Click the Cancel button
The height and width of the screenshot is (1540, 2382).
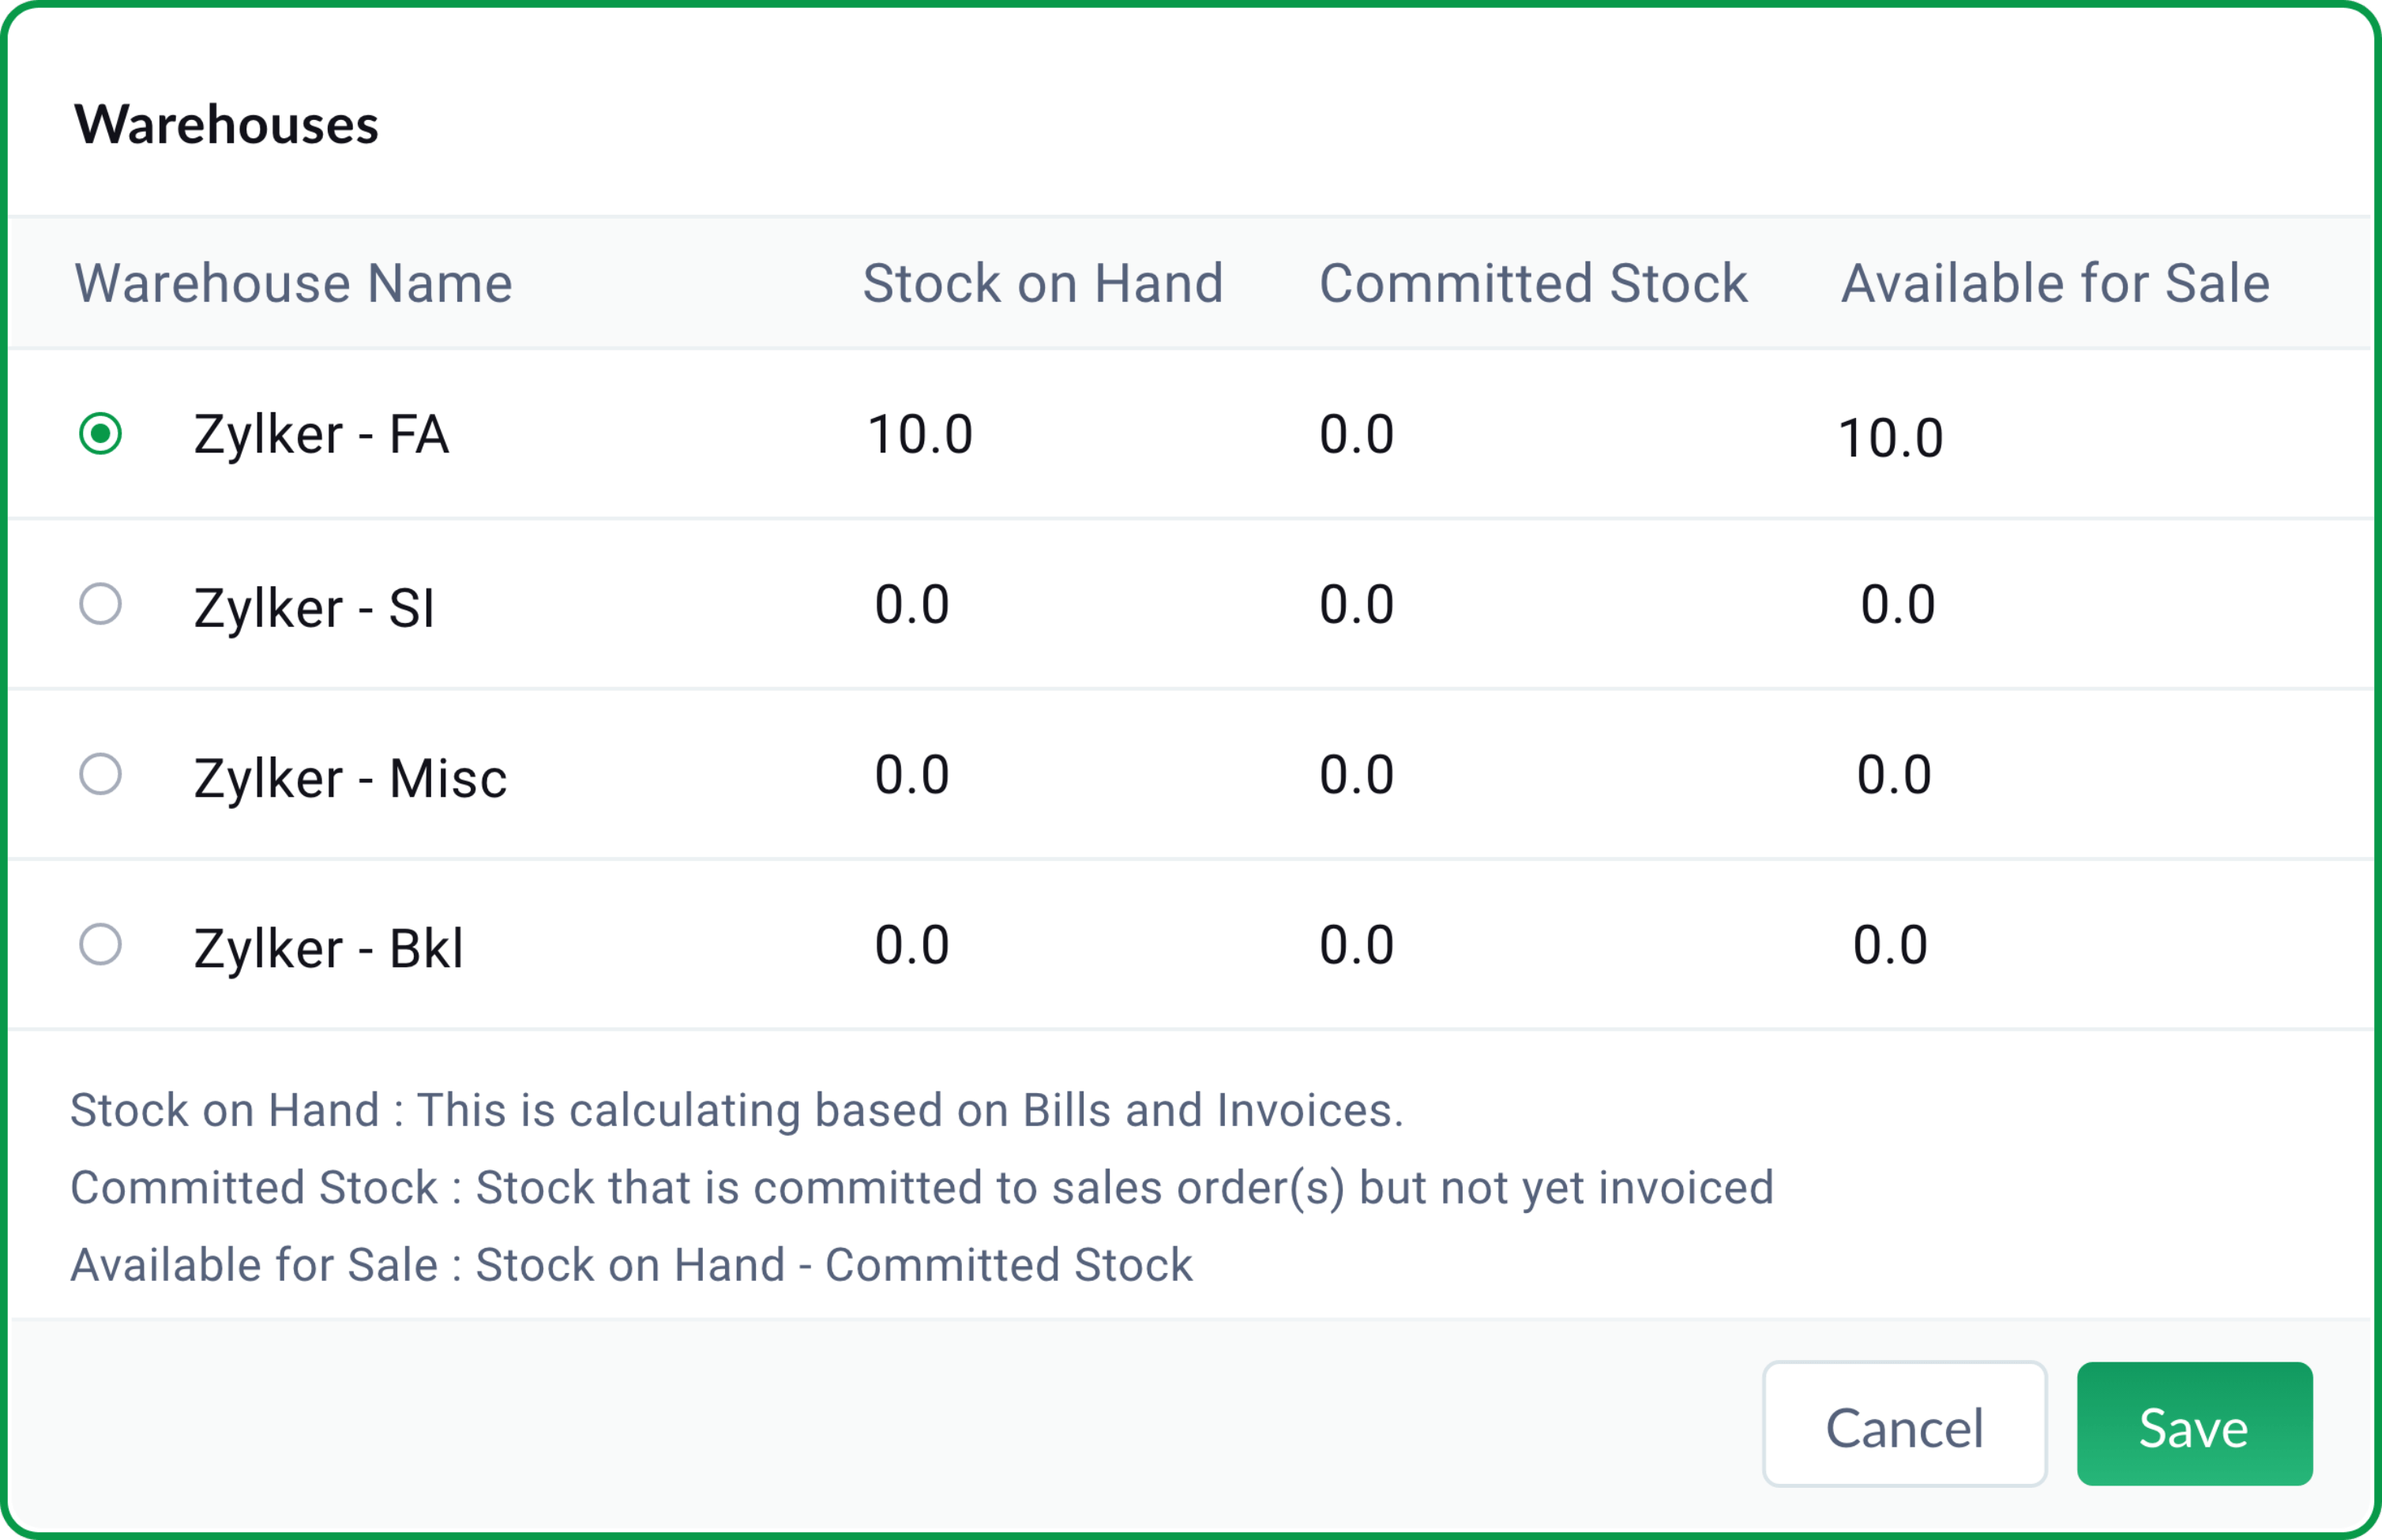coord(1903,1426)
